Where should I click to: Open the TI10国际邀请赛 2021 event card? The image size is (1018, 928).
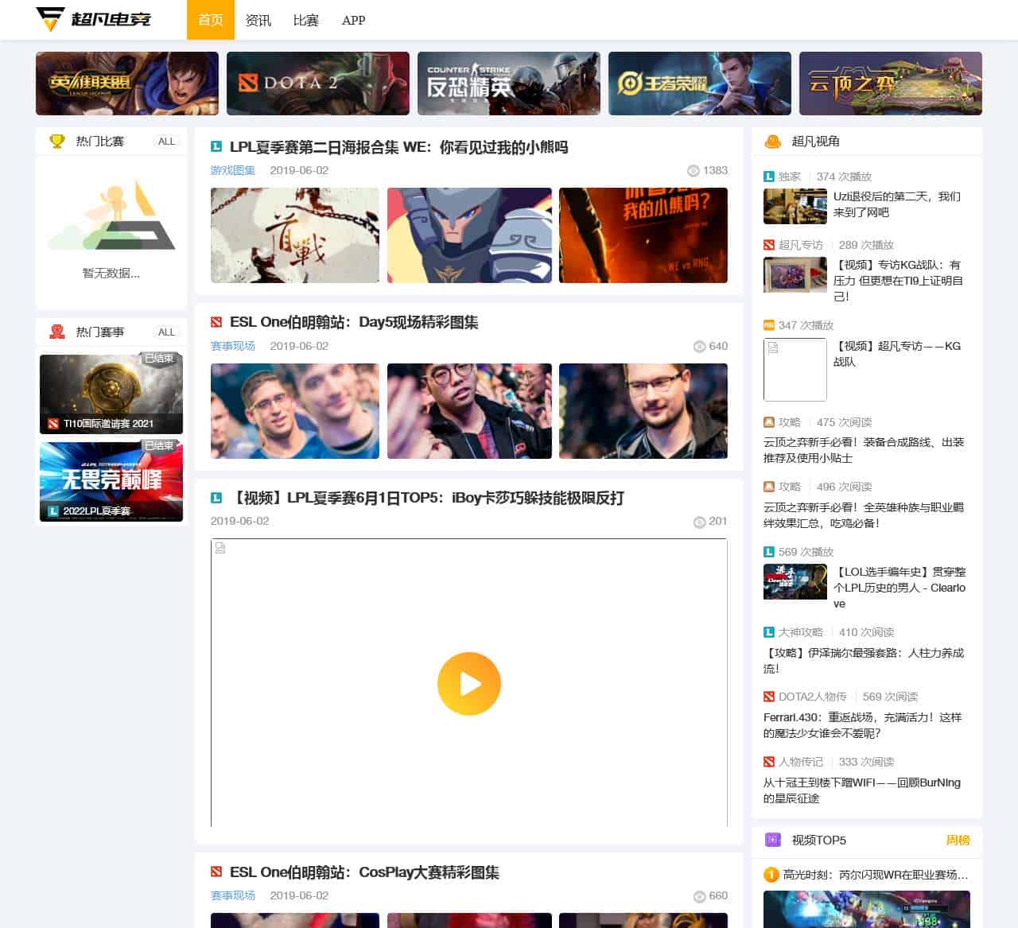tap(111, 394)
